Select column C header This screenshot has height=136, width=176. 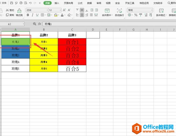tap(72, 30)
